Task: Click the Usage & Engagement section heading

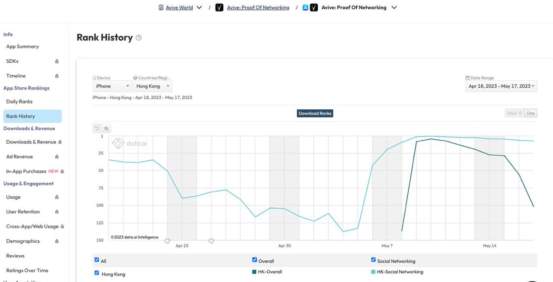Action: 29,184
